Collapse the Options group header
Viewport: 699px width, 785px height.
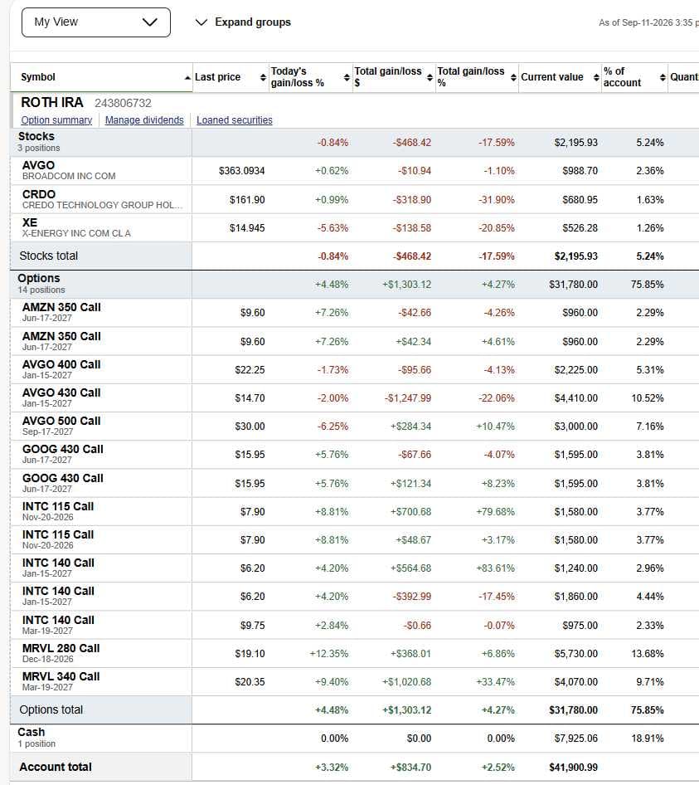(38, 278)
